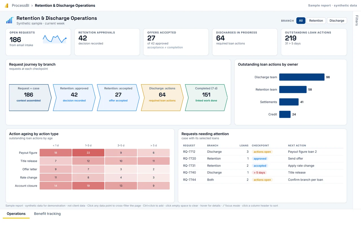Select the 'Retention: approved' journey step
Viewport: 361px width, 225px height.
click(x=74, y=98)
